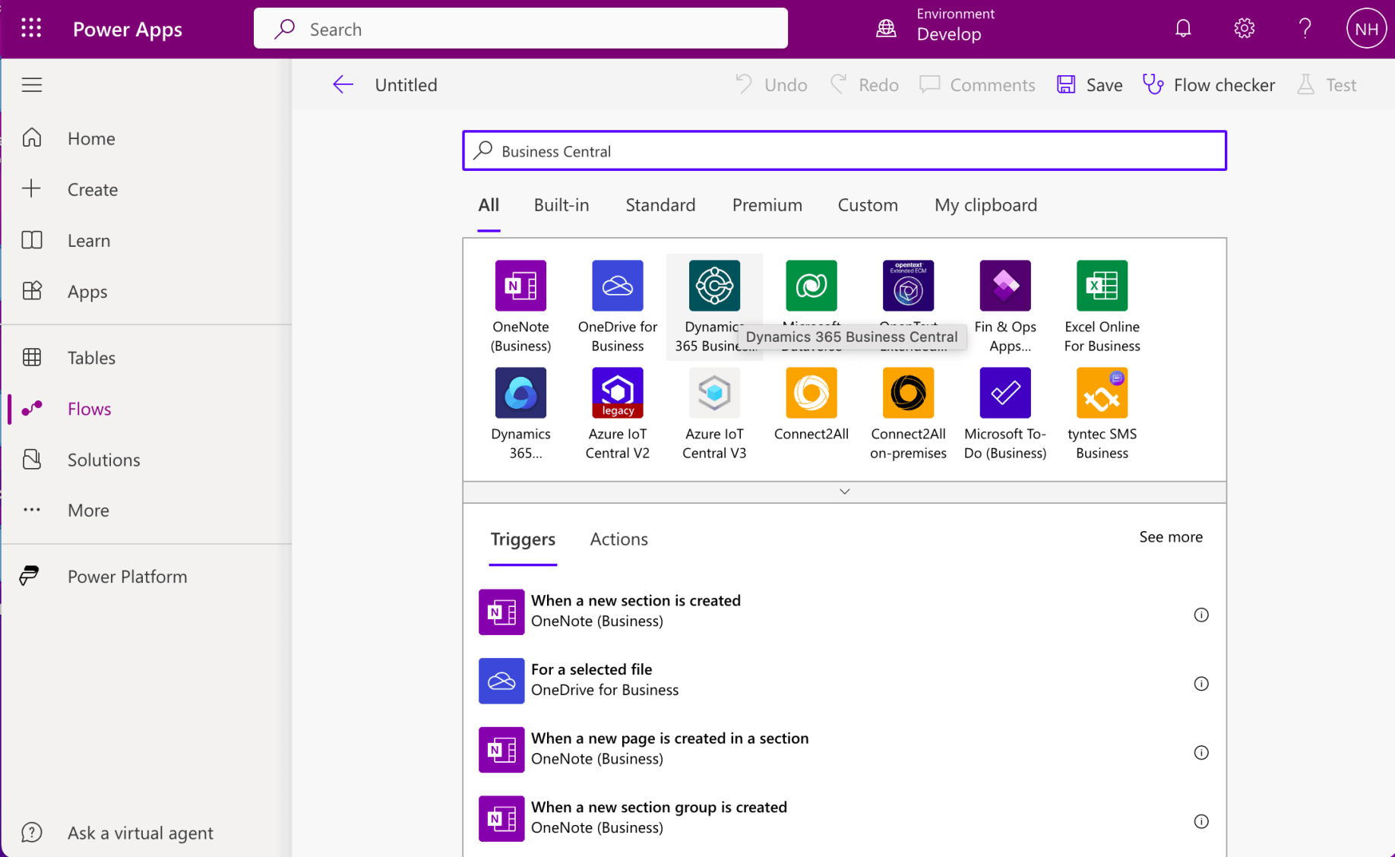The height and width of the screenshot is (857, 1395).
Task: Expand the More navigation item
Action: click(x=88, y=511)
